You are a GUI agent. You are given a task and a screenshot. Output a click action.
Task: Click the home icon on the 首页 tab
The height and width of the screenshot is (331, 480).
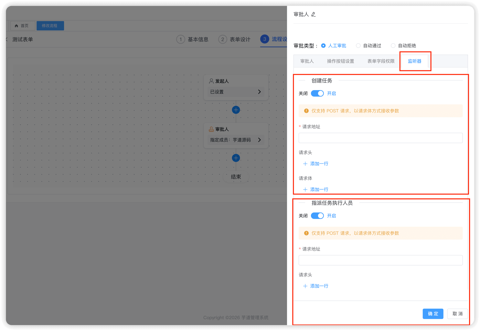pyautogui.click(x=16, y=26)
